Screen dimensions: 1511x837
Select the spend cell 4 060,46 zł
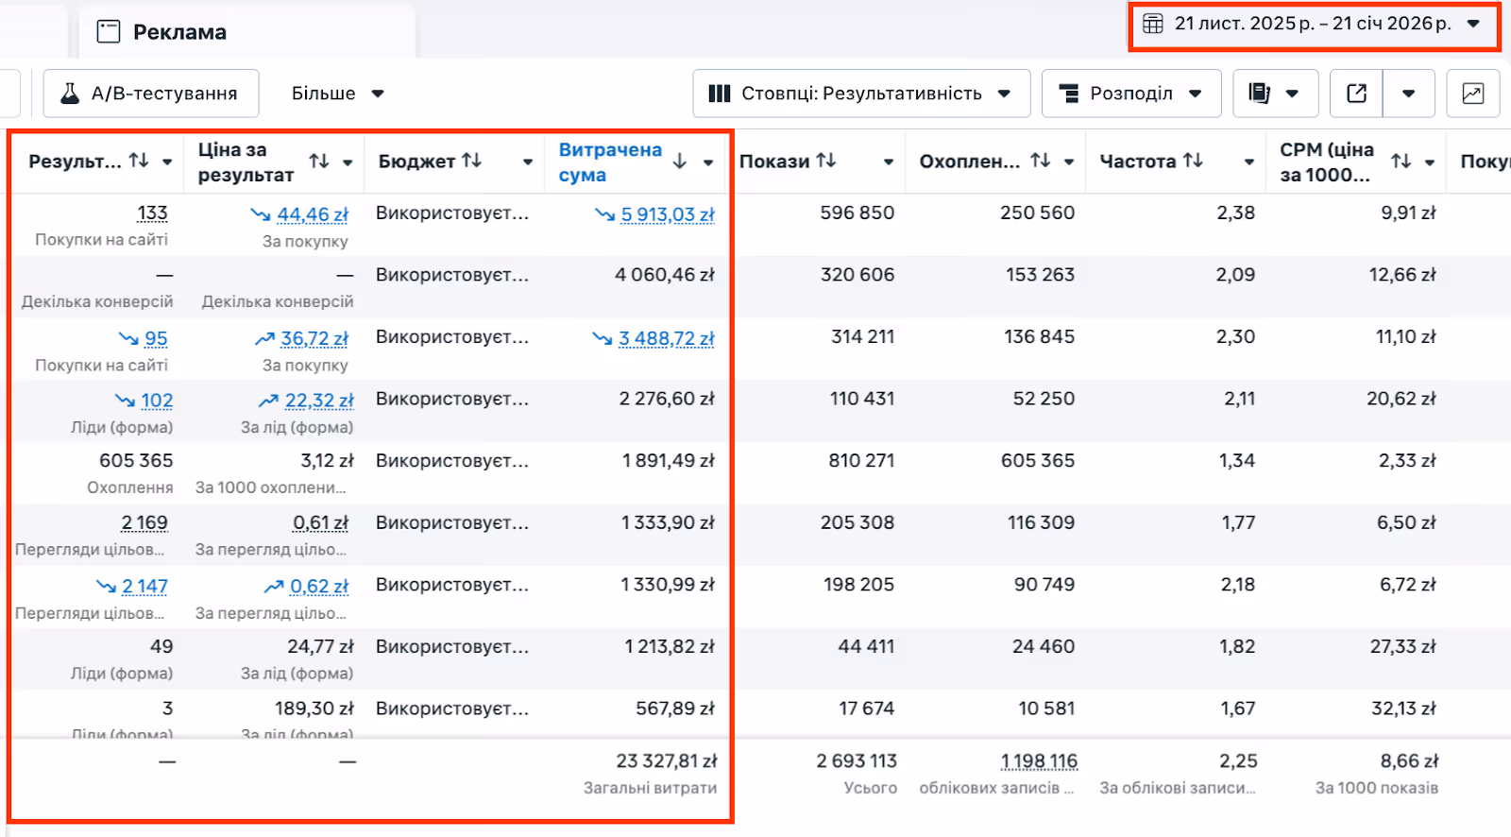click(665, 275)
